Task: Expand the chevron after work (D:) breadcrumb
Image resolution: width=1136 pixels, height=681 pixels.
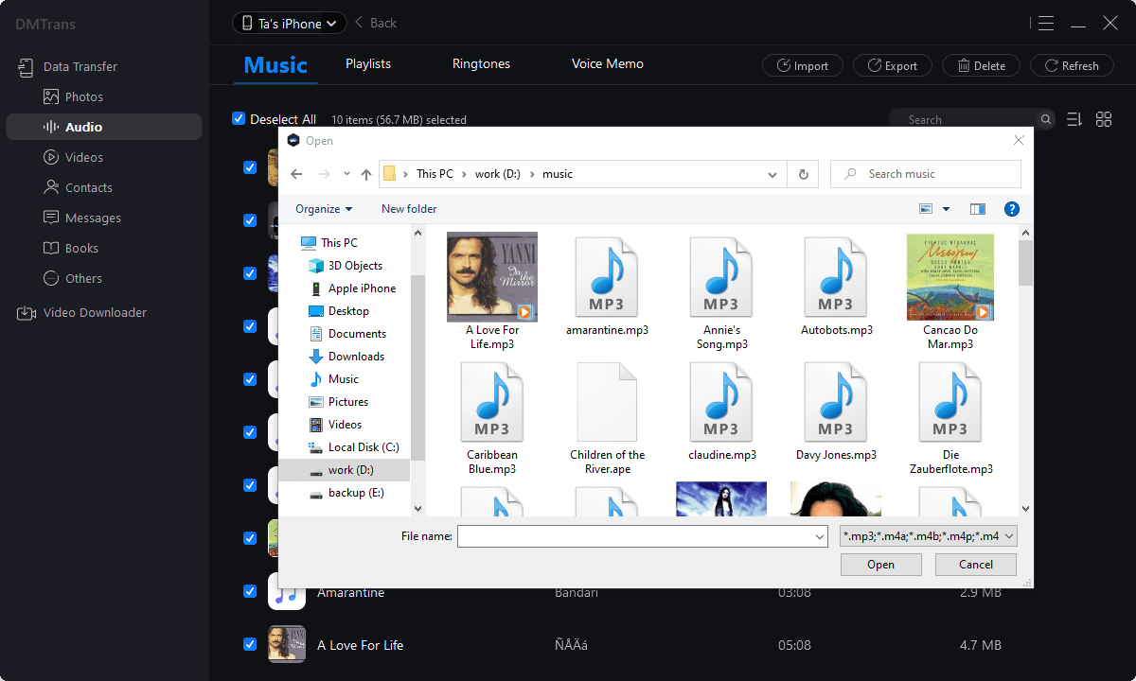Action: tap(532, 174)
